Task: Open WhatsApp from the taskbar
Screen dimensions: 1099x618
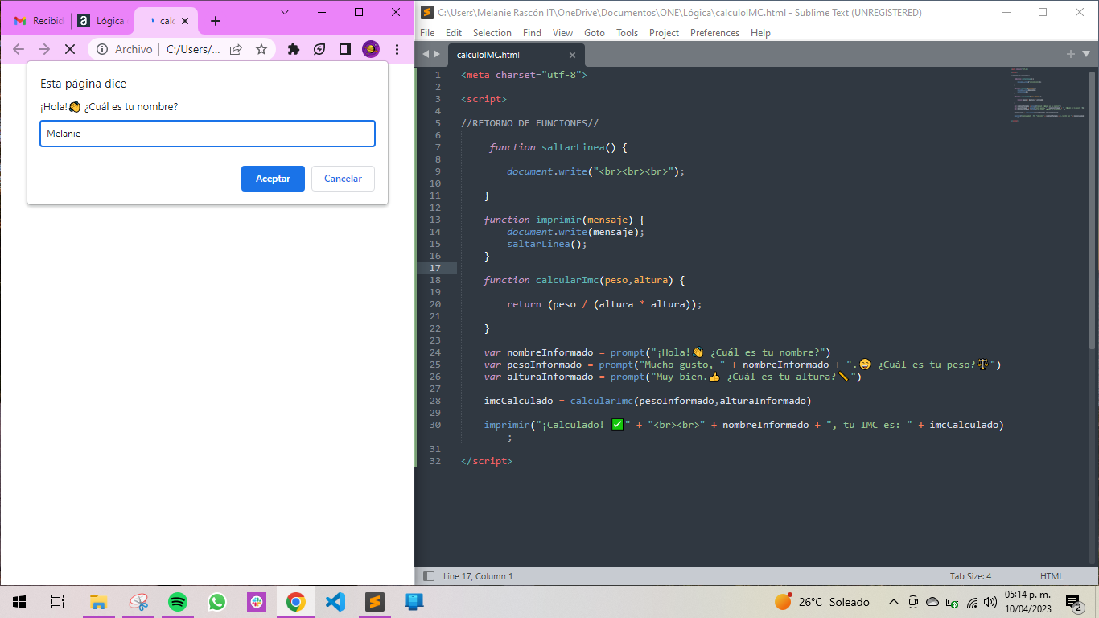Action: point(217,601)
